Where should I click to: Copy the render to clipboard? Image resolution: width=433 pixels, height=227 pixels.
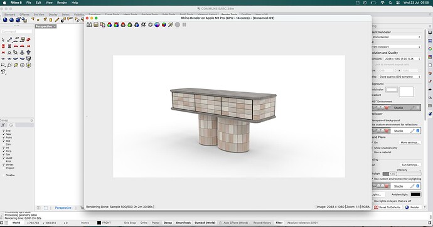click(103, 24)
